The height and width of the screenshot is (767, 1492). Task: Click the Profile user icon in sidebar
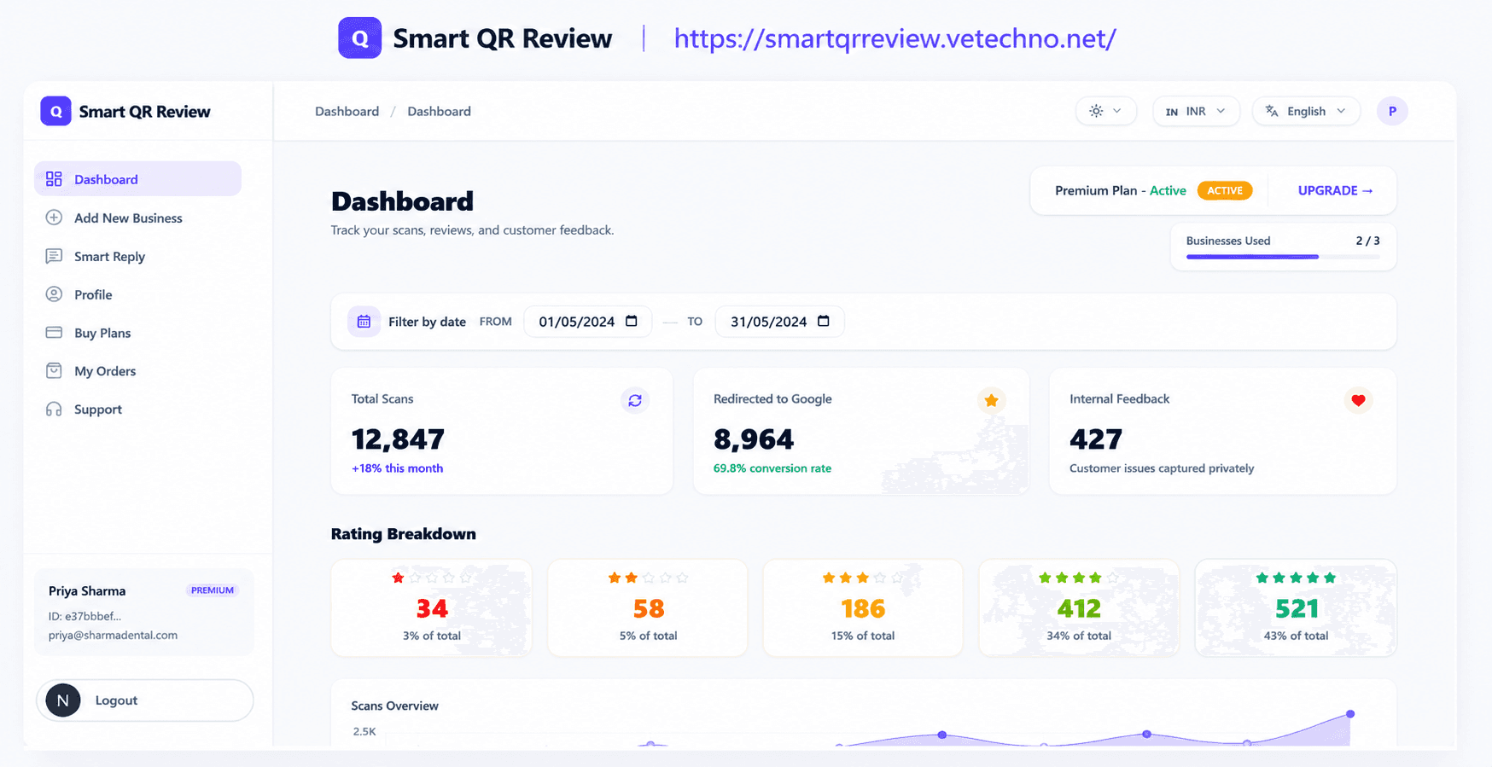click(54, 294)
